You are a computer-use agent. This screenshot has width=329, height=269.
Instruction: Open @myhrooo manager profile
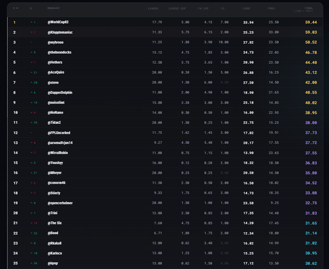[56, 42]
